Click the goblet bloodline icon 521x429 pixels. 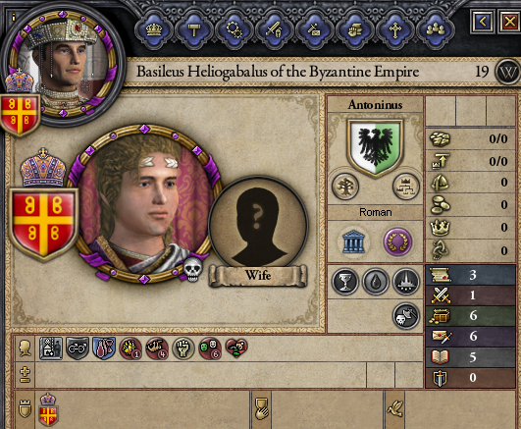[345, 282]
